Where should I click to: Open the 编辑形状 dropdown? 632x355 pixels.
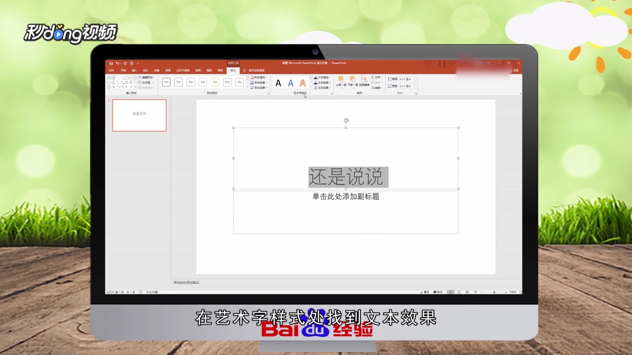tap(146, 77)
